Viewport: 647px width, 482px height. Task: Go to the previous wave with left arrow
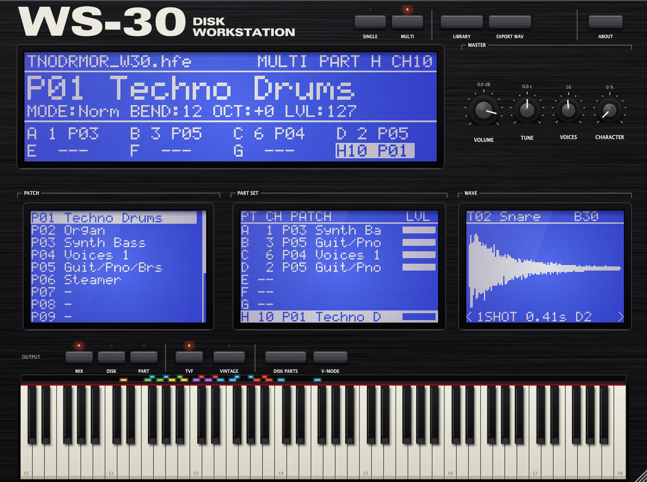pyautogui.click(x=469, y=317)
